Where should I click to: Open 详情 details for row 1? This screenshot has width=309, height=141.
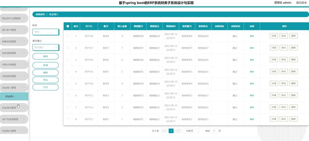[274, 36]
